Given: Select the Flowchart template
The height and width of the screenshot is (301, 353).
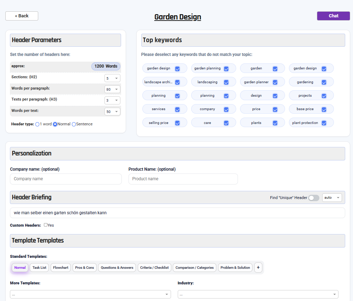Looking at the screenshot, I should [61, 268].
